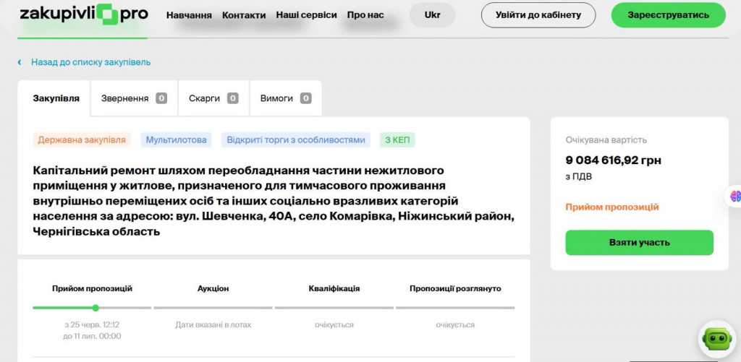Click the Пропозиції розглянуто stage heading
The image size is (741, 362).
[456, 288]
